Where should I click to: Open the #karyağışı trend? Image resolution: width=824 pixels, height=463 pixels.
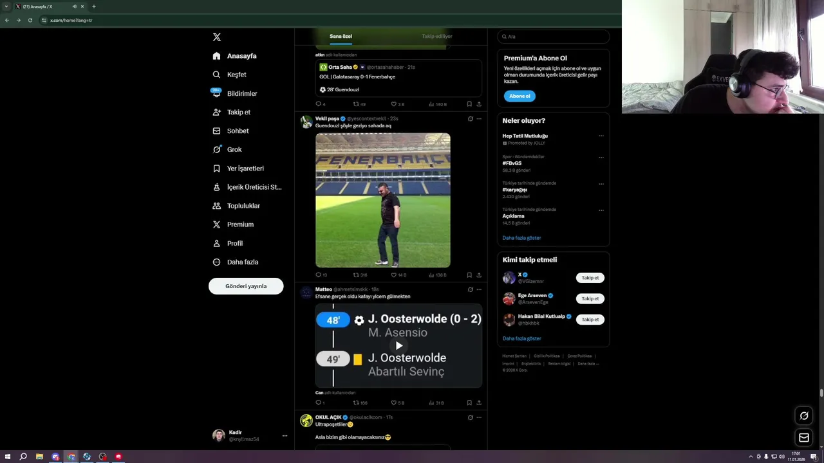click(515, 190)
